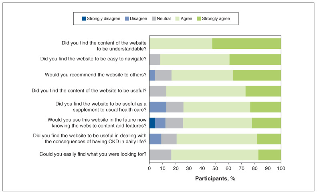317x194 pixels.
Task: Click the Strongly agree segment of CKD daily life bar
Action: [x=269, y=139]
